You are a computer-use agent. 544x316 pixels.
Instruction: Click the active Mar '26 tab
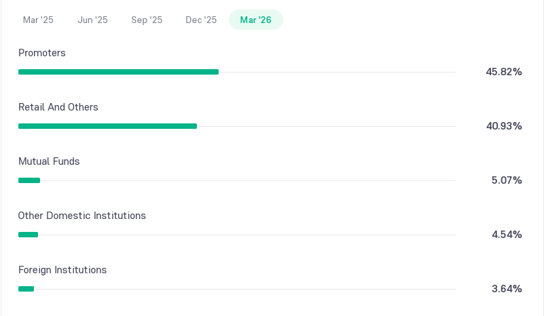[255, 20]
